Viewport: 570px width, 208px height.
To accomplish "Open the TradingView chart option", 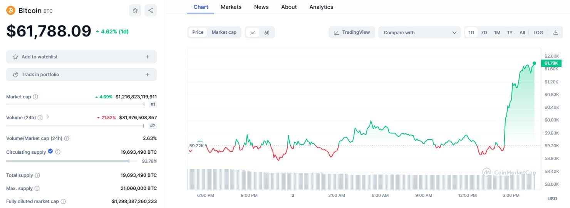I will [x=352, y=33].
